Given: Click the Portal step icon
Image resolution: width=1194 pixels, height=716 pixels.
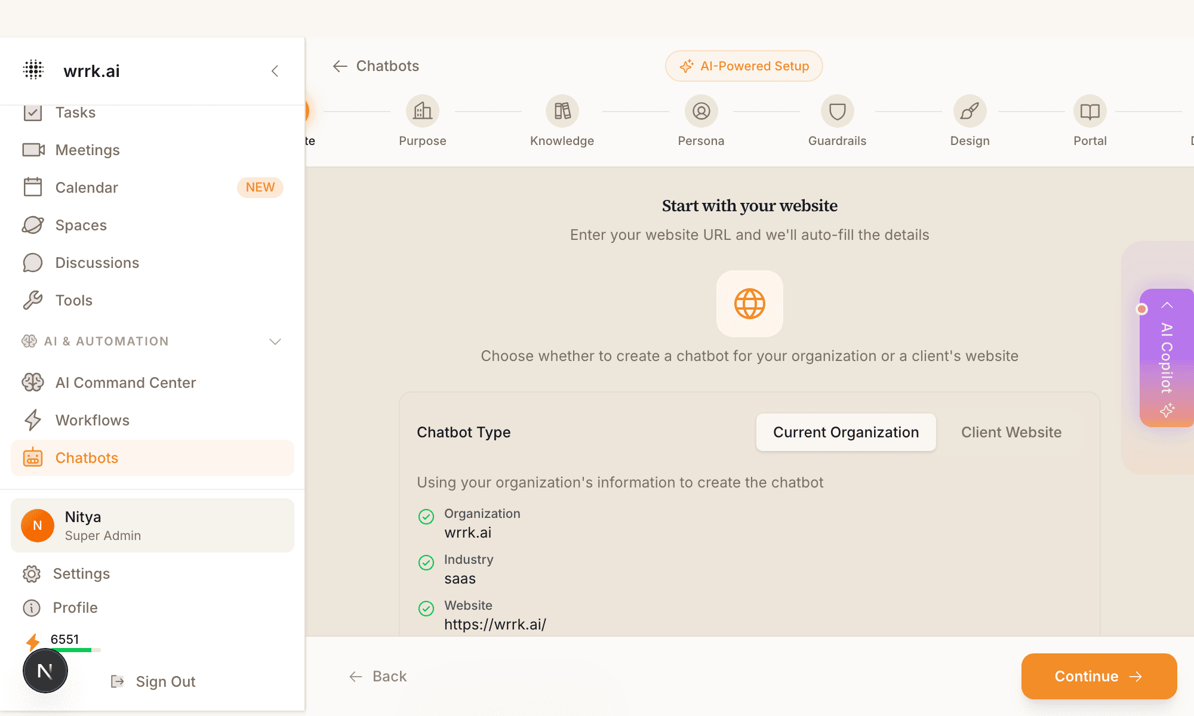Looking at the screenshot, I should click(x=1090, y=111).
